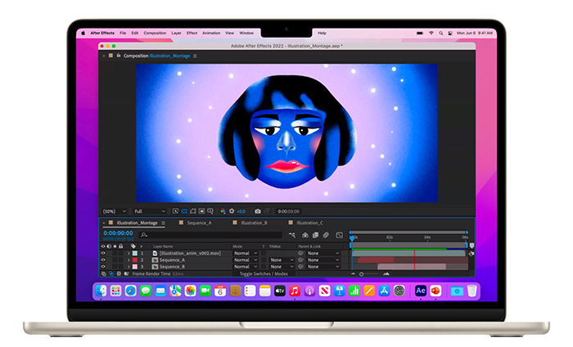Click the blue current time indicator marker
573x347 pixels.
(x=352, y=238)
